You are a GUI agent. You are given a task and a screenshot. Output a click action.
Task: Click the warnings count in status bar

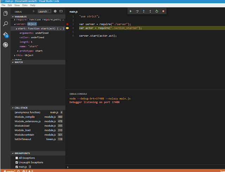pyautogui.click(x=31, y=171)
